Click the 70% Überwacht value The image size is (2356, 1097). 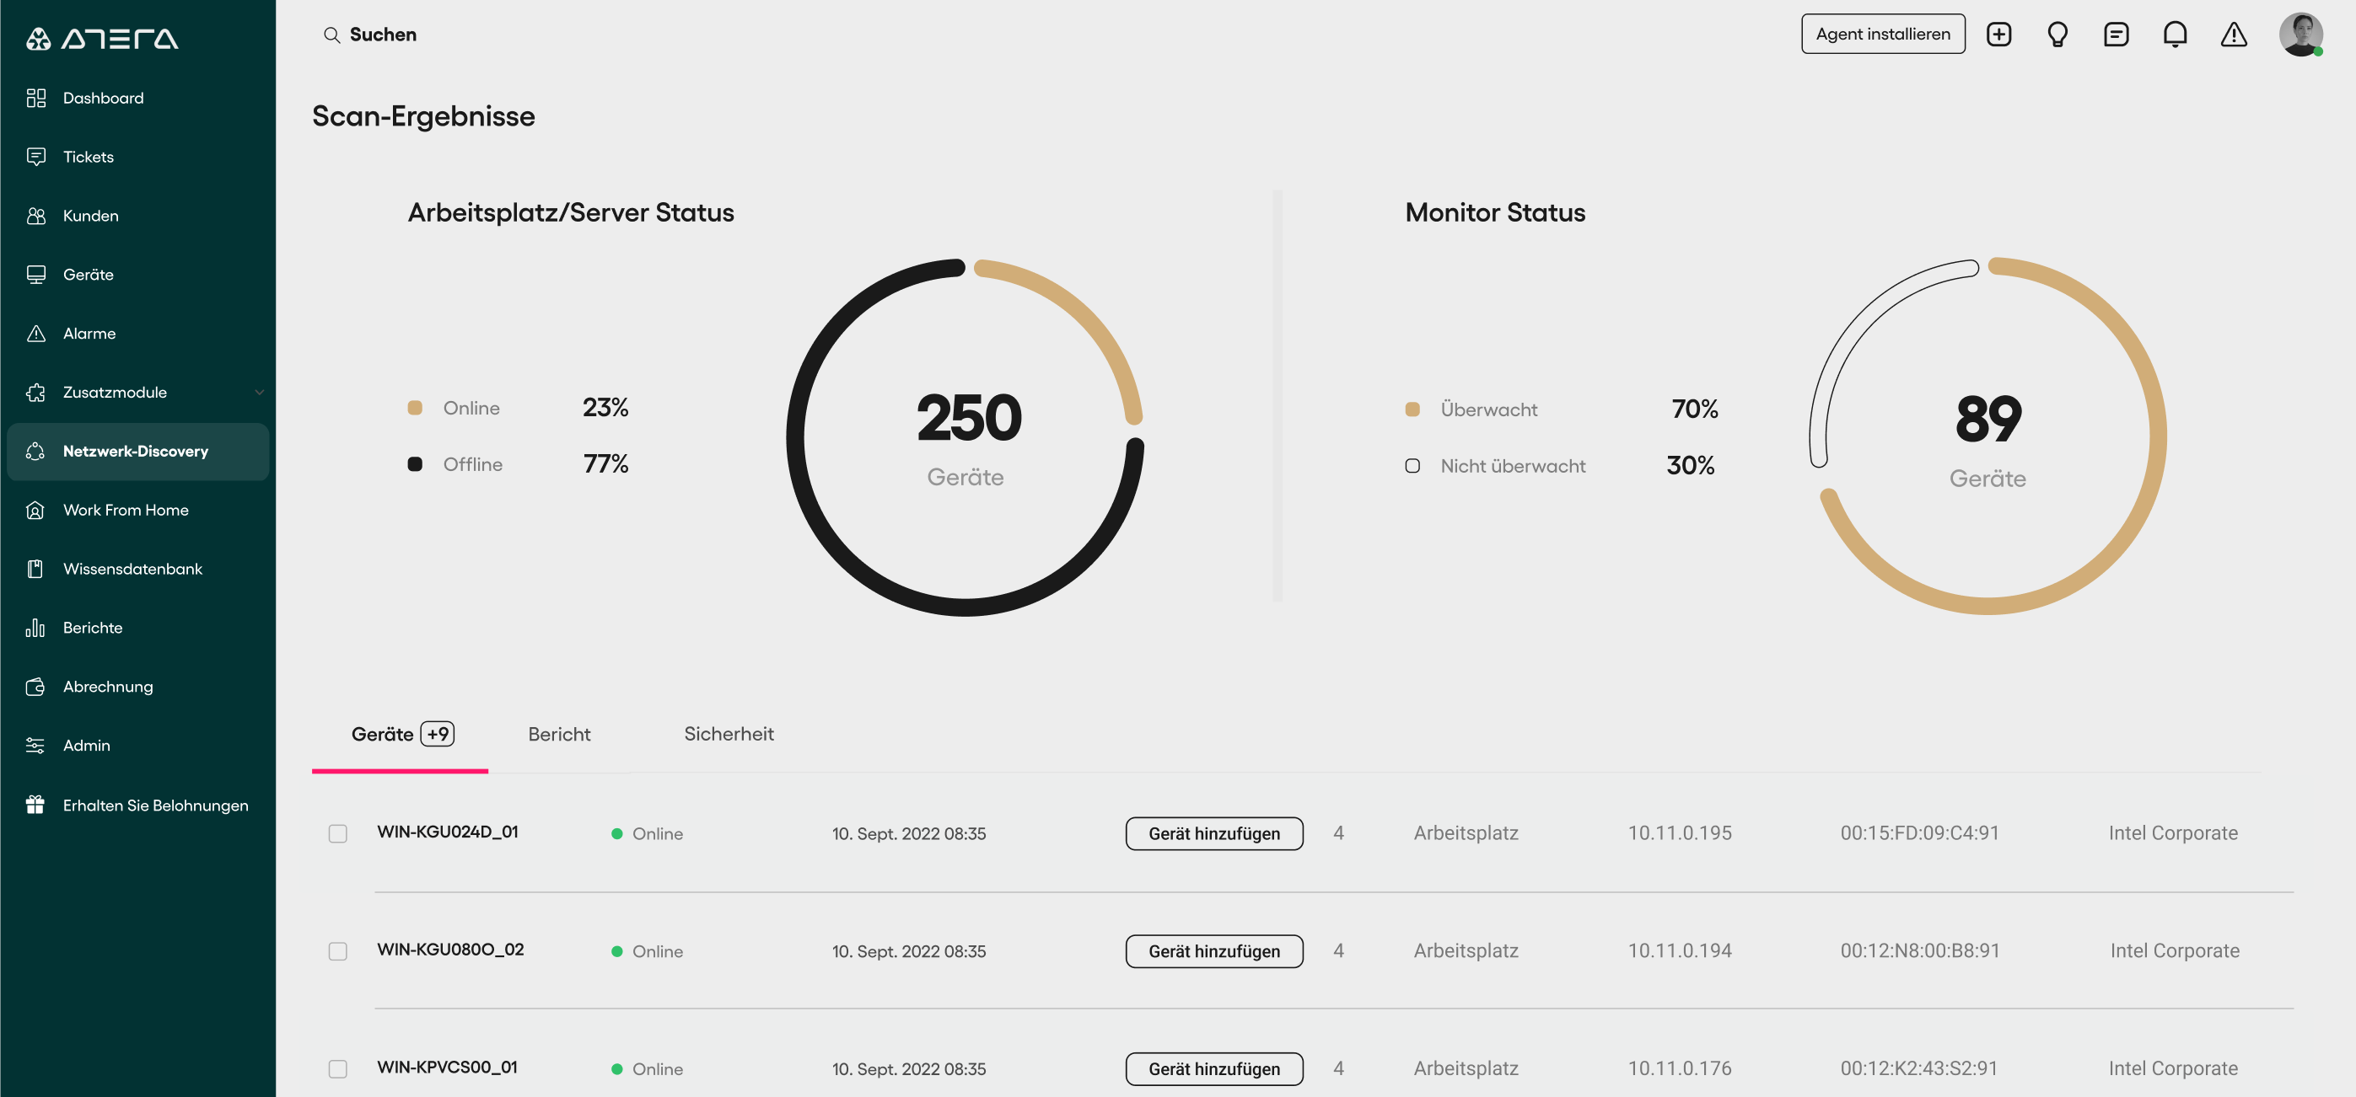[x=1694, y=409]
